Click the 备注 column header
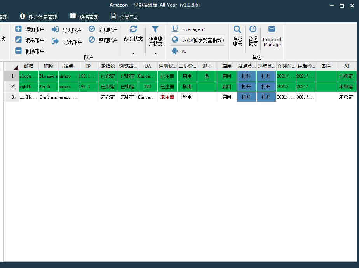The height and width of the screenshot is (268, 359). pyautogui.click(x=326, y=66)
